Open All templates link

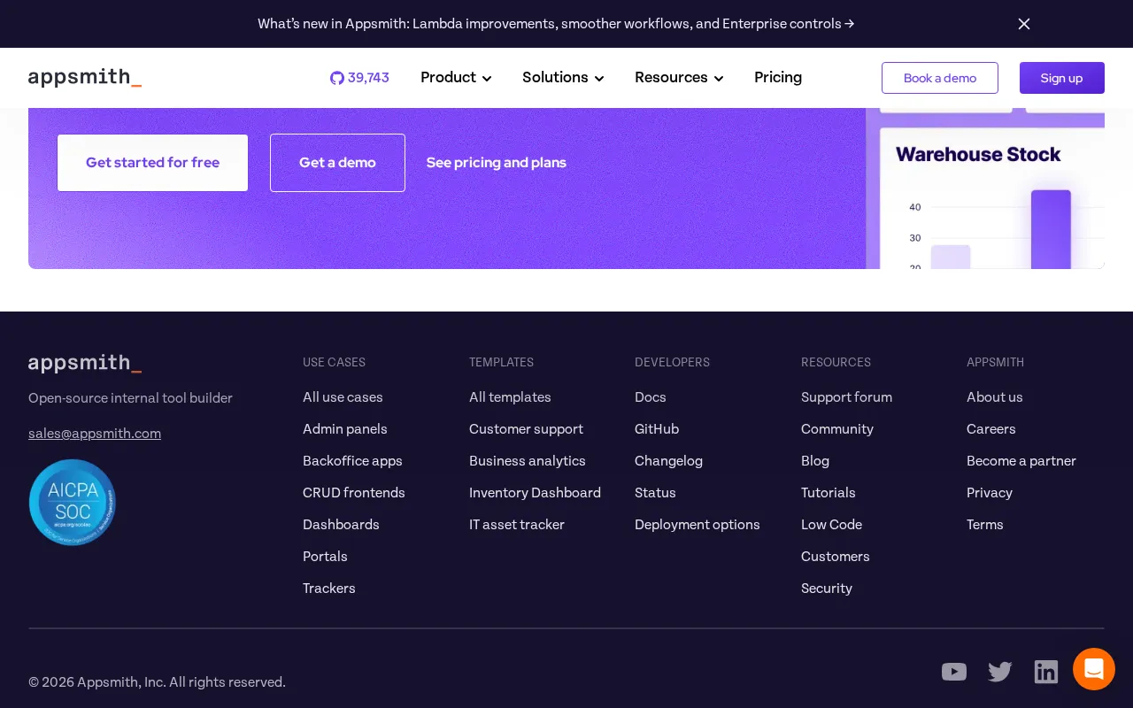coord(510,397)
